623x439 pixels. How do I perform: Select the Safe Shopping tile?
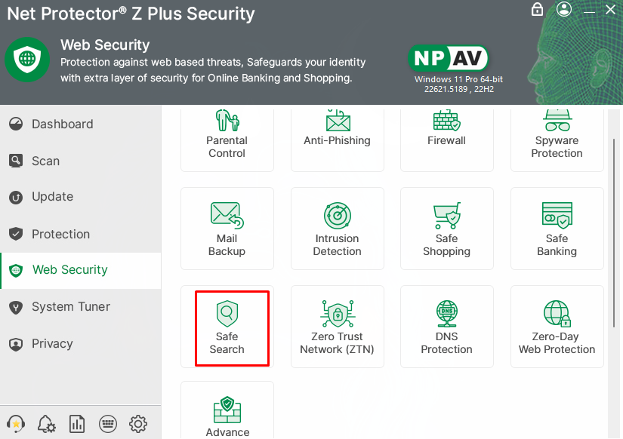tap(446, 229)
